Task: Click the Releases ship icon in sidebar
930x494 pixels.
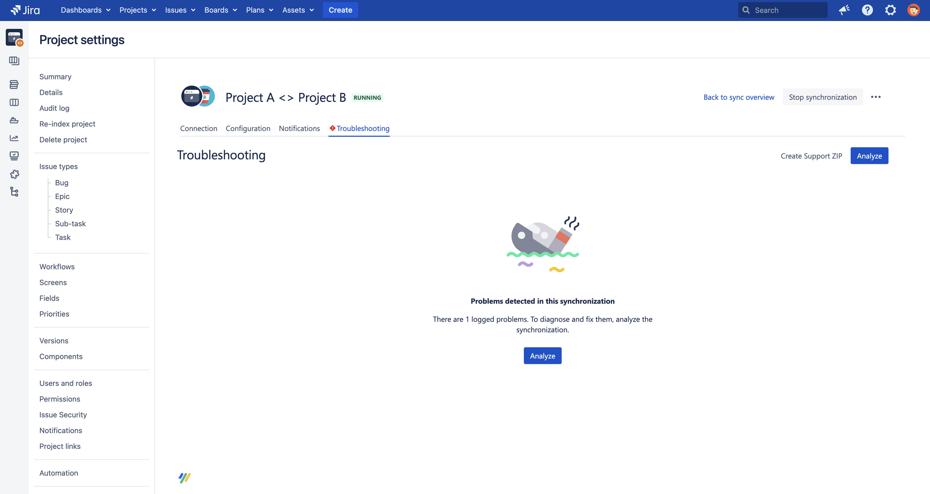Action: point(14,120)
